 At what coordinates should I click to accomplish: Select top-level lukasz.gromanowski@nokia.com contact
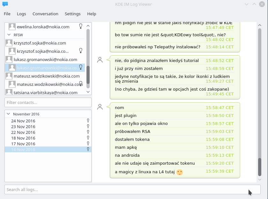pos(45,59)
